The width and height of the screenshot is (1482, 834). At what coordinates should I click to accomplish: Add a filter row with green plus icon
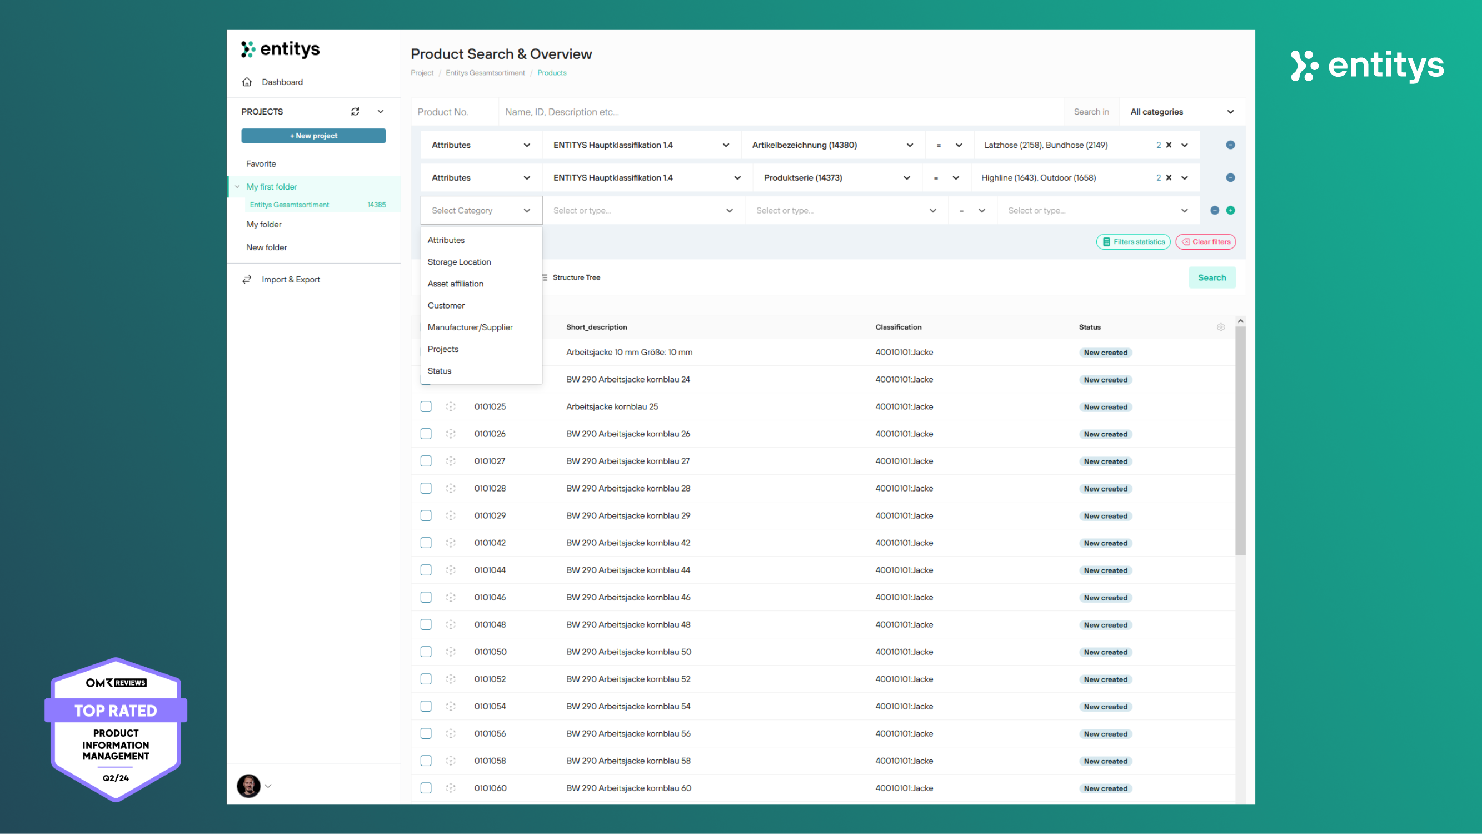[x=1231, y=210]
